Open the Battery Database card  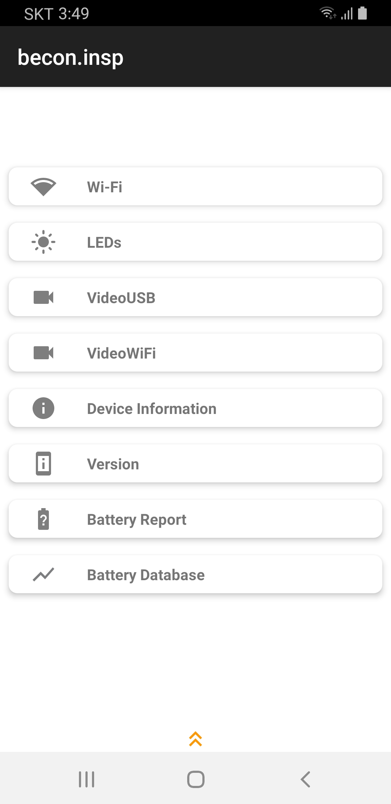pos(195,574)
